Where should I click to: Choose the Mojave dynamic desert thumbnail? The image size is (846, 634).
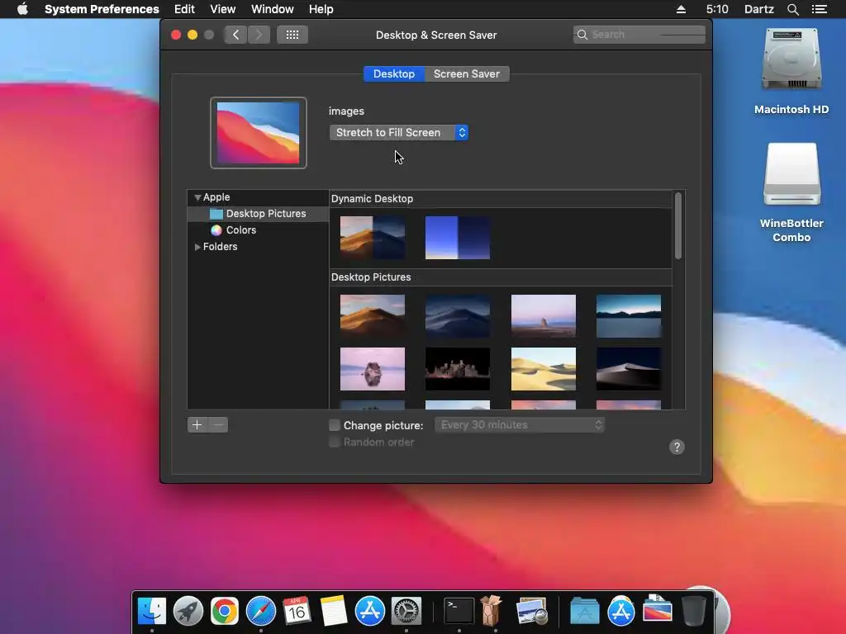pyautogui.click(x=373, y=238)
